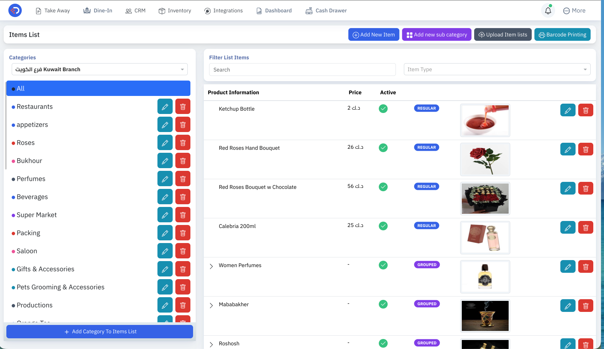Open the Red Roses Hand Bouquet thumbnail
Viewport: 604px width, 349px height.
click(485, 159)
